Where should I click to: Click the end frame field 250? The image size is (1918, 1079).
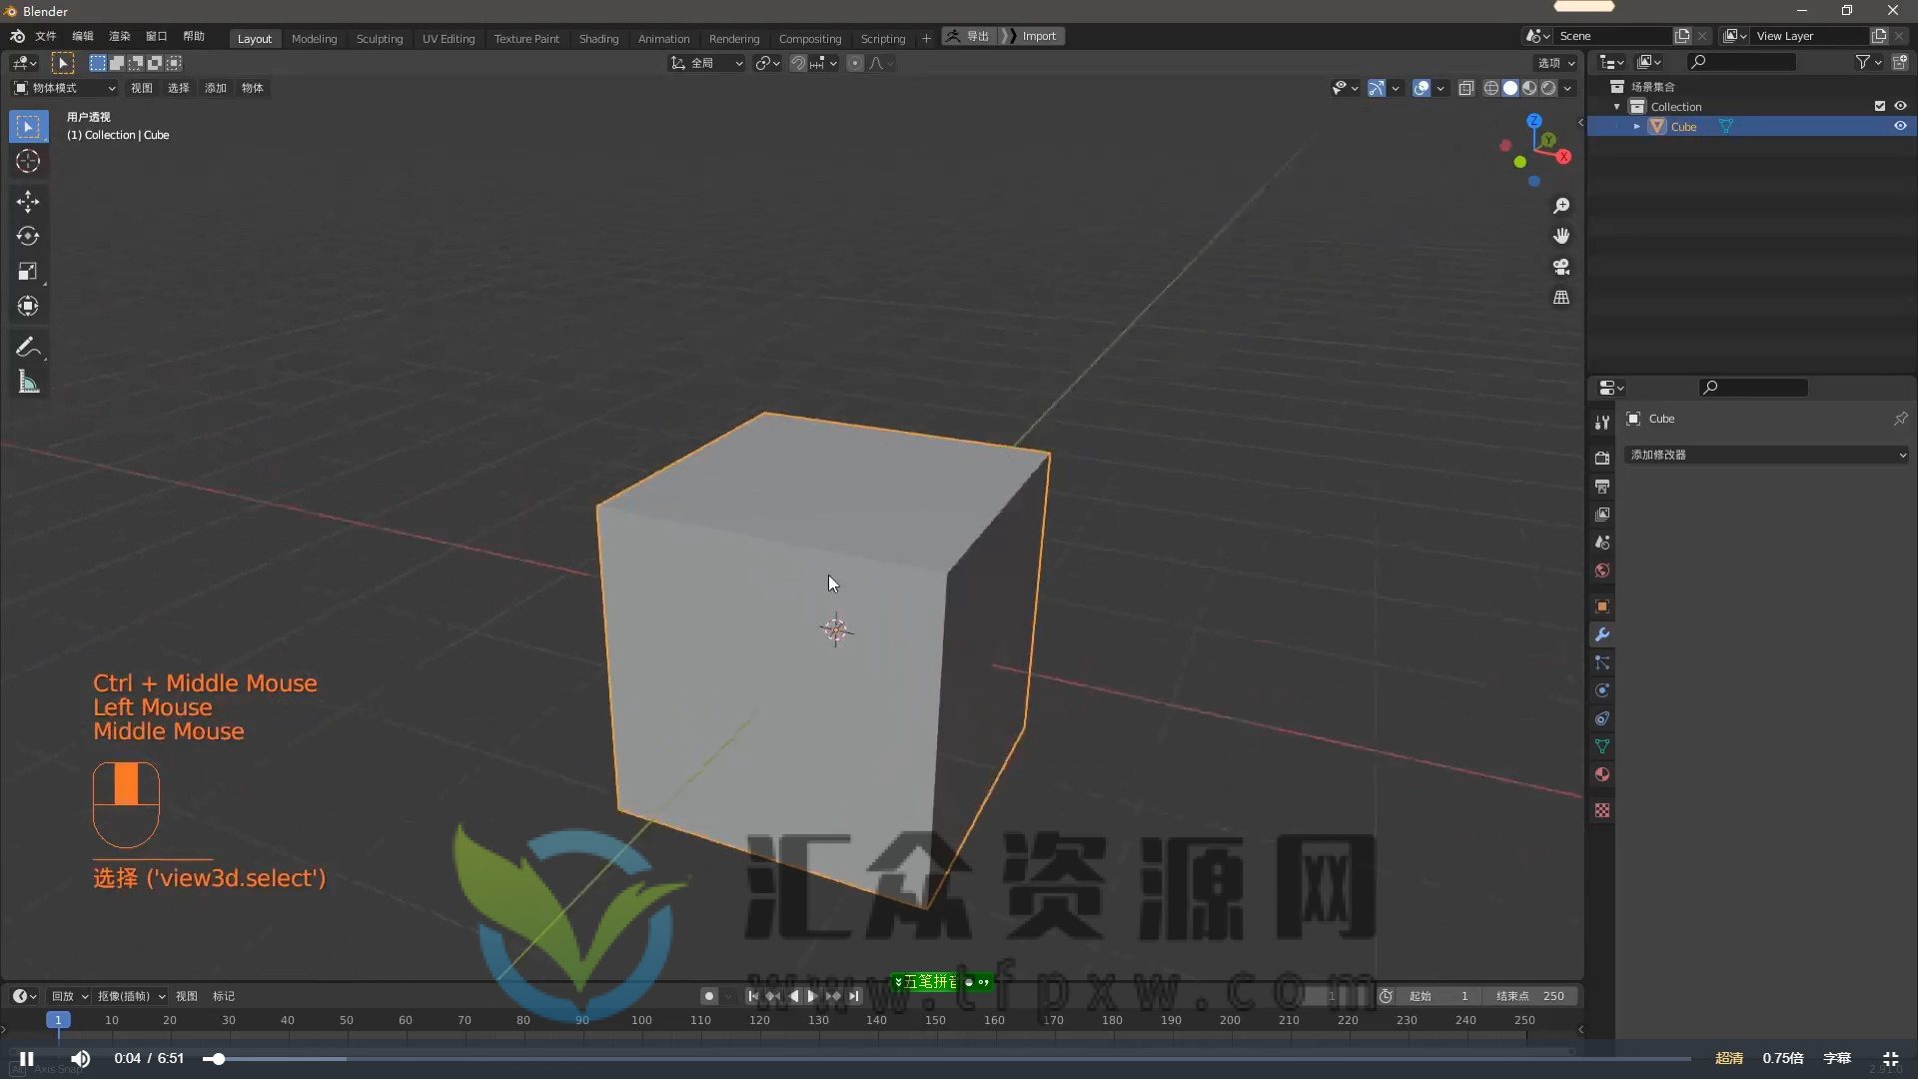tap(1530, 996)
